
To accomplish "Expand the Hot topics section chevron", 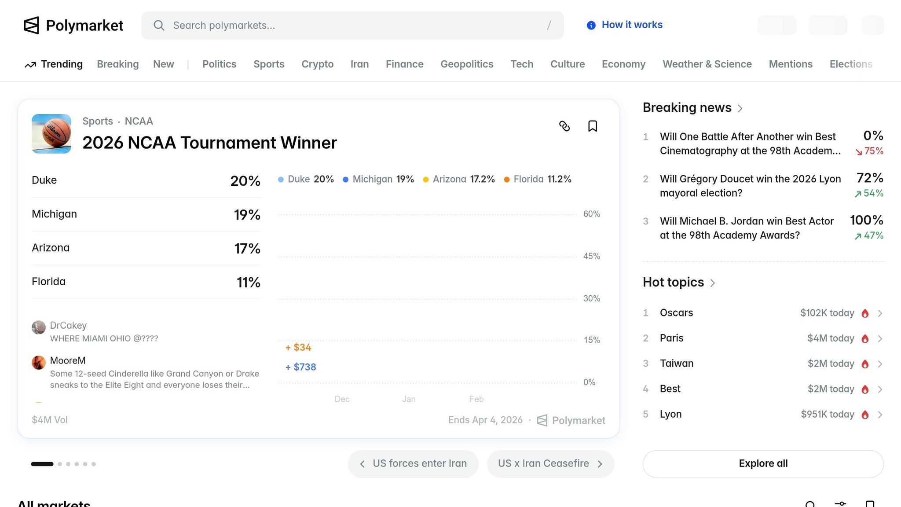I will (x=713, y=283).
